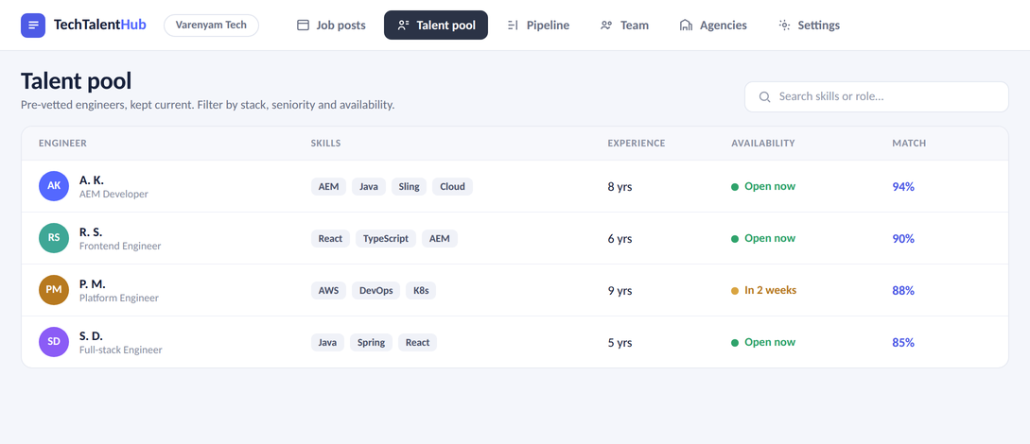
Task: Open engineer S. D. profile name
Action: click(91, 335)
